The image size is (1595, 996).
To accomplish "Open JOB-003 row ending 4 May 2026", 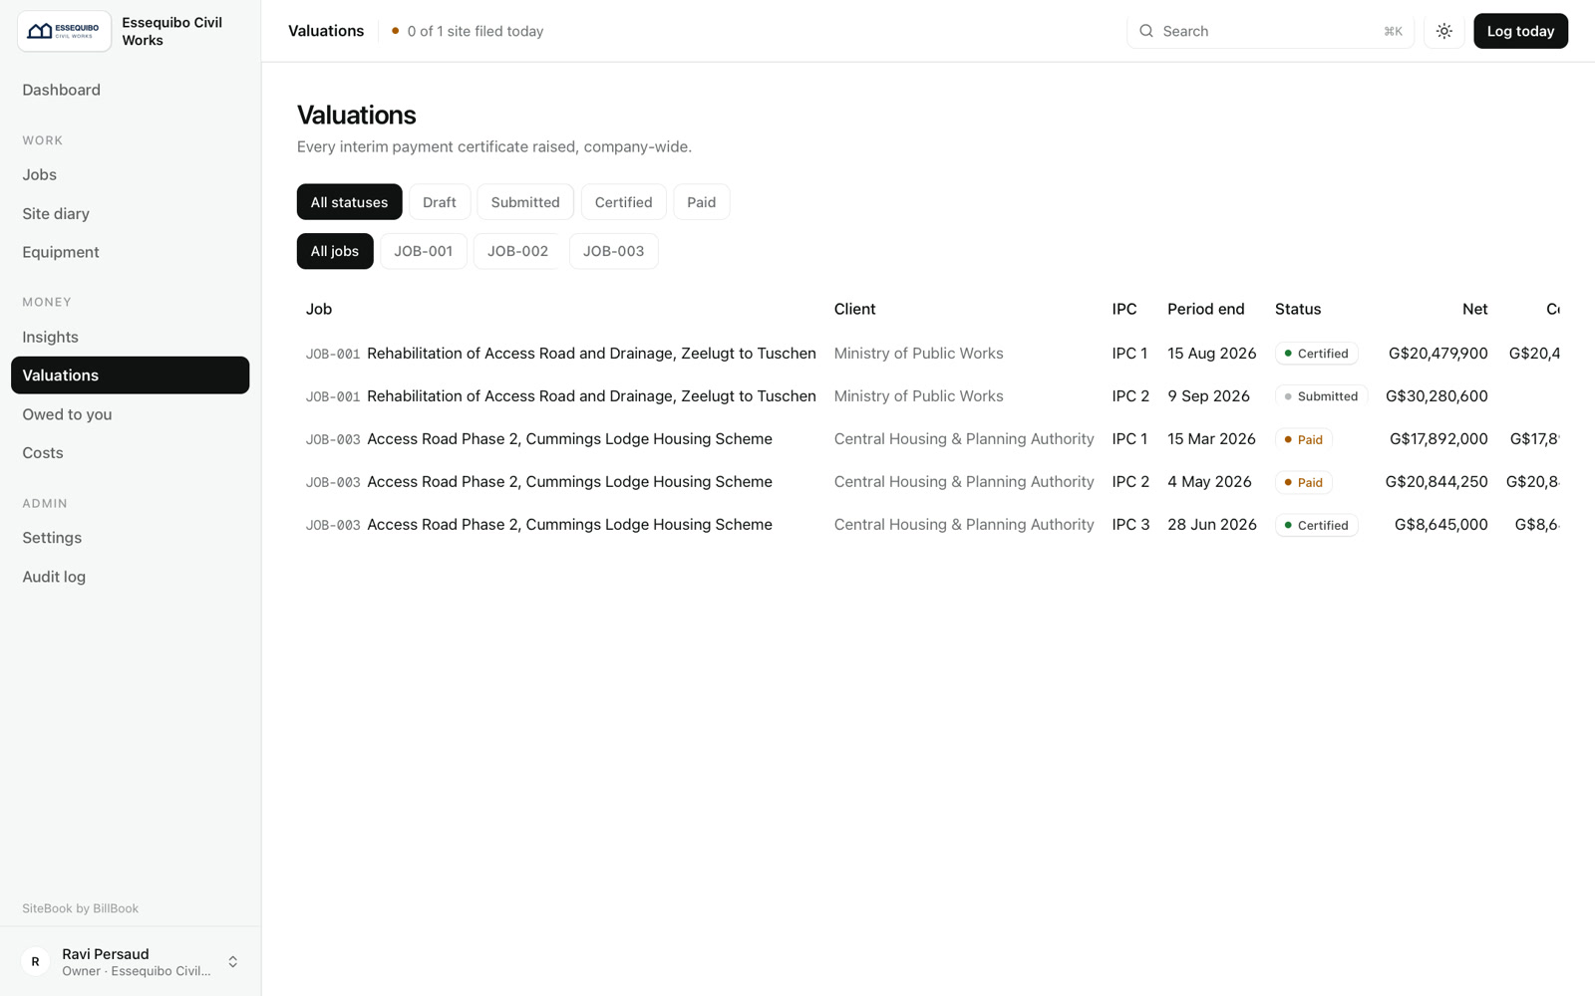I will [928, 482].
